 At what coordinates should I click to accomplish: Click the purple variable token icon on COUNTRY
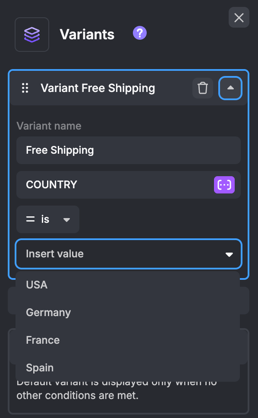224,185
